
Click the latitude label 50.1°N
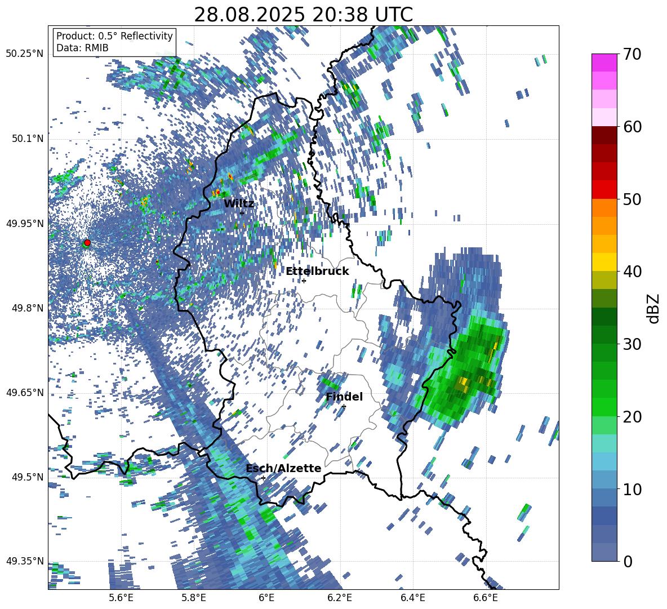(27, 139)
